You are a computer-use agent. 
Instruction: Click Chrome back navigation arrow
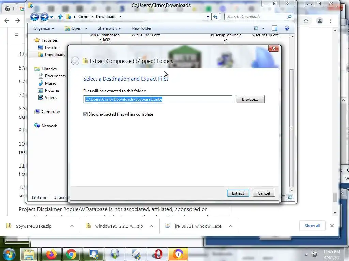click(x=7, y=21)
